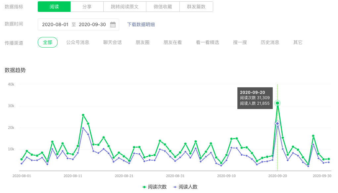Select the 阅读 metric tab
Screen dimensions: 338x193
pos(54,7)
